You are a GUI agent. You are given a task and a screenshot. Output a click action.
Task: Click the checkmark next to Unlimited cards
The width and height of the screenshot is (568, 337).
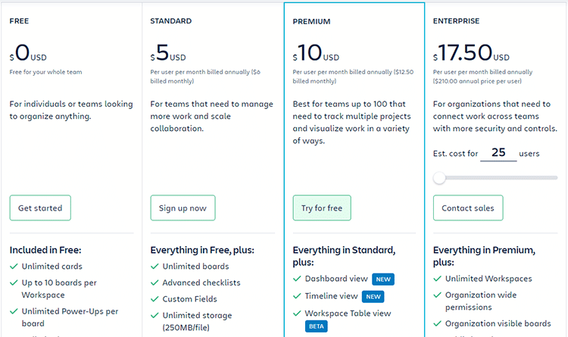pos(14,267)
